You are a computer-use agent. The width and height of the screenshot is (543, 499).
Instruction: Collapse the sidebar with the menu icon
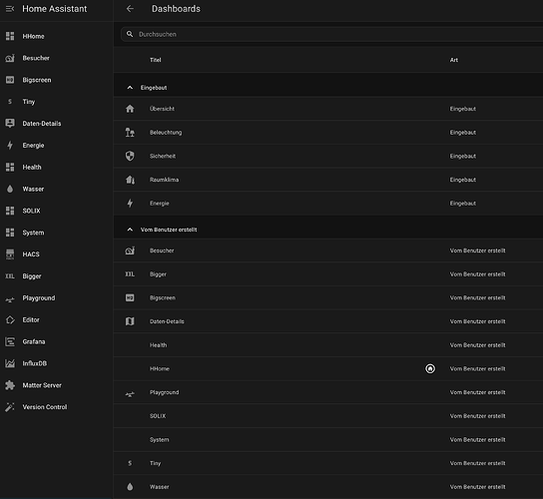click(x=10, y=9)
